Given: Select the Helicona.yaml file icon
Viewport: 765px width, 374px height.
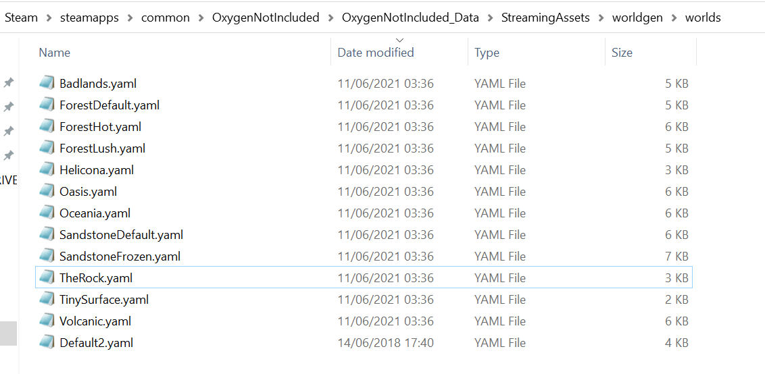Looking at the screenshot, I should 47,169.
